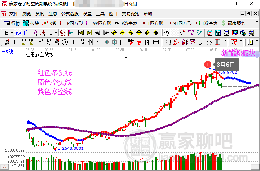
Task: Select the purple step-line 3 icon
Action: coord(34,33)
